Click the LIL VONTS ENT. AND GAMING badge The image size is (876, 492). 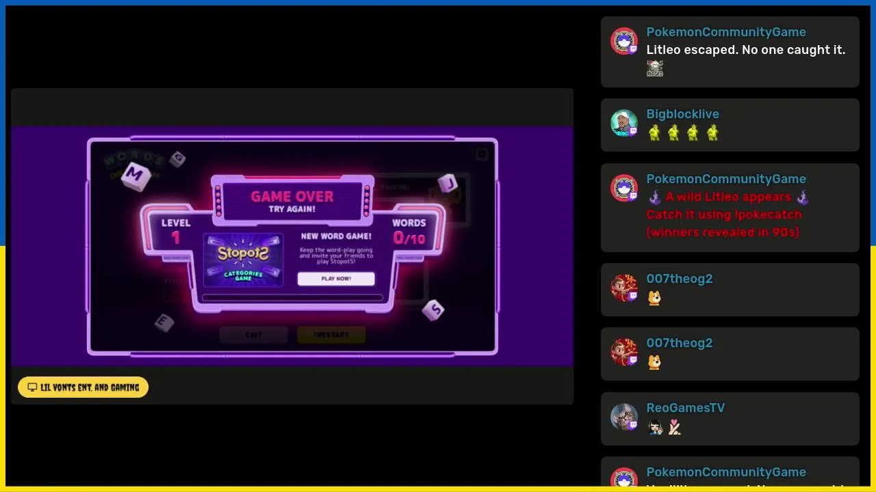pos(83,387)
